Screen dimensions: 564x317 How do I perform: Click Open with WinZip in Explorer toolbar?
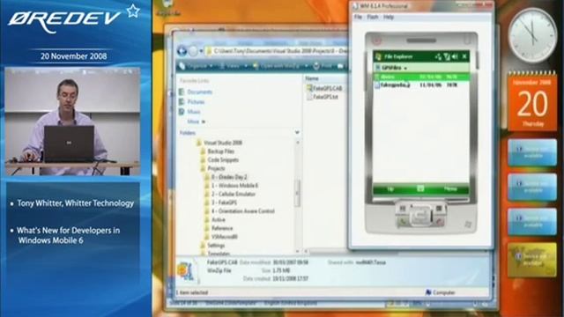276,66
